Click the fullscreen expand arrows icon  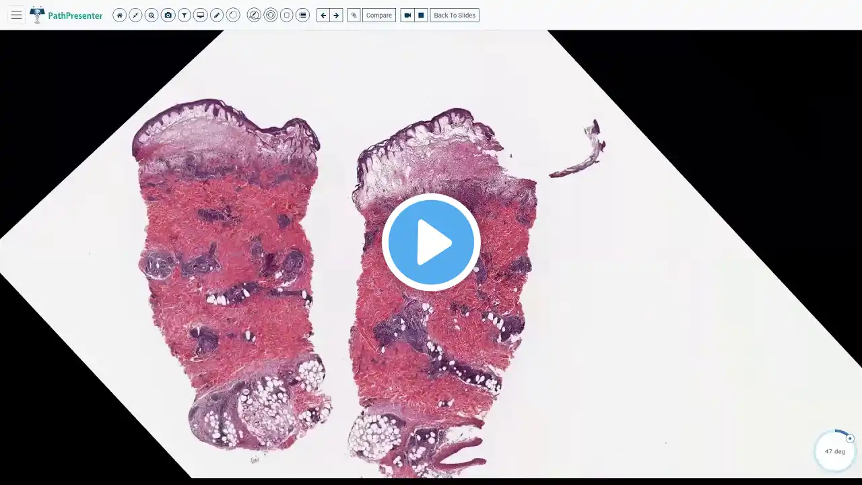tap(135, 15)
